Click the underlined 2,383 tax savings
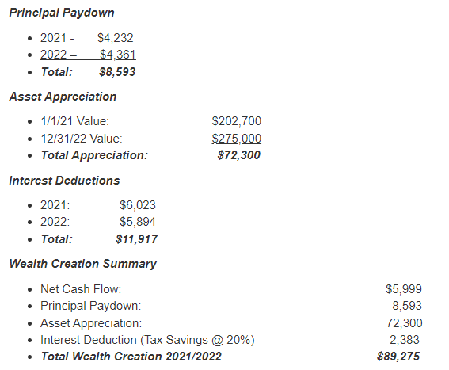 tap(403, 340)
